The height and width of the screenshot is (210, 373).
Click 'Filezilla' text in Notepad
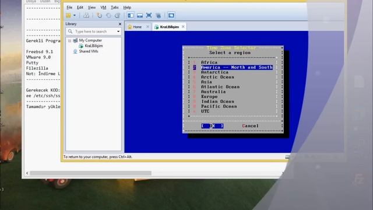point(37,68)
